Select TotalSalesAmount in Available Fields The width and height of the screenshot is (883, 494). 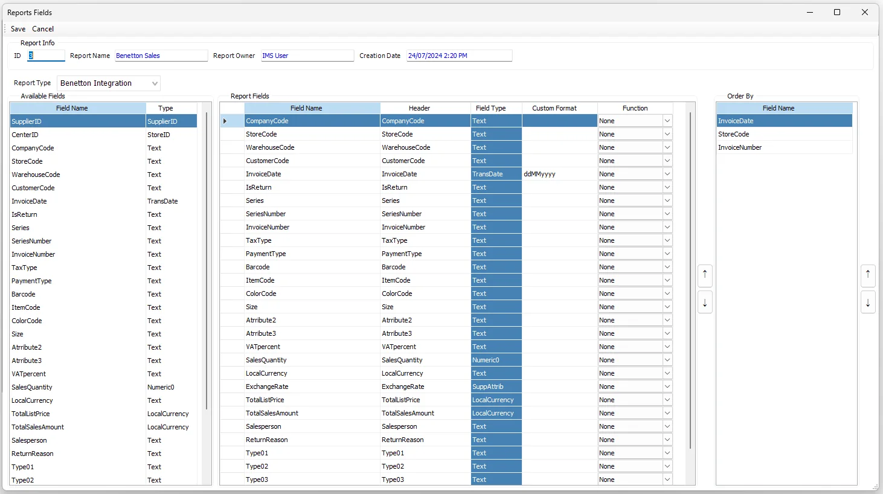pos(78,427)
